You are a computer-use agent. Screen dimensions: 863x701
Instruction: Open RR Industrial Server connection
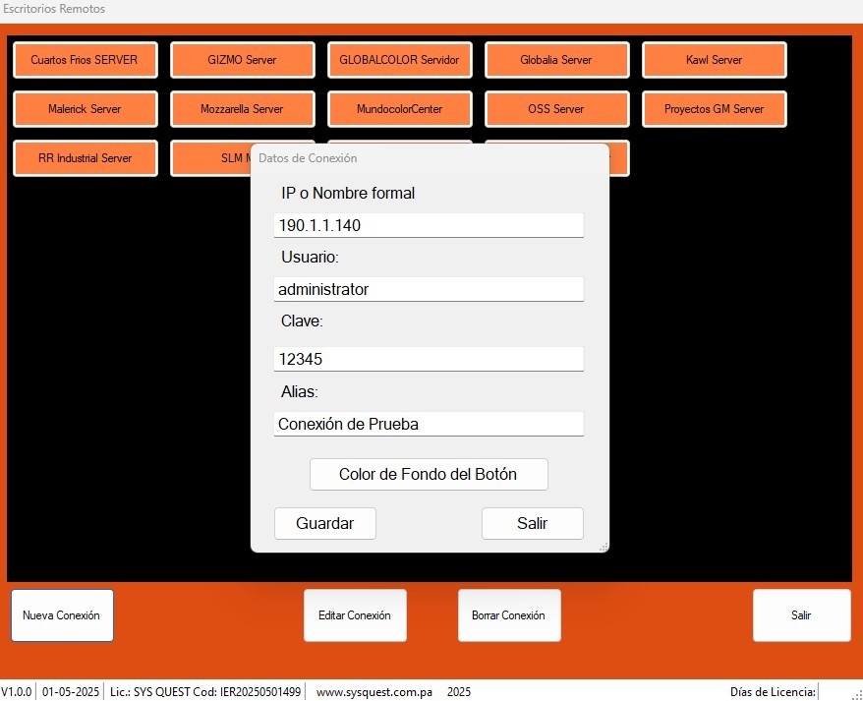[x=85, y=158]
